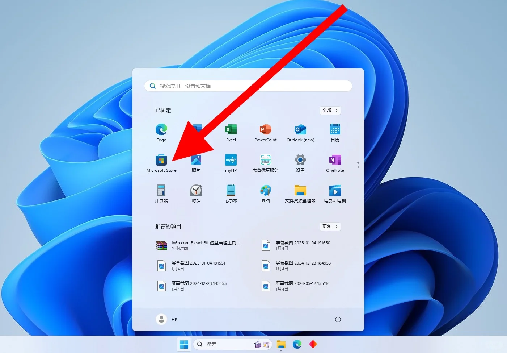Image resolution: width=507 pixels, height=353 pixels.
Task: Launch Outlook (new) from pinned apps
Action: (x=300, y=133)
